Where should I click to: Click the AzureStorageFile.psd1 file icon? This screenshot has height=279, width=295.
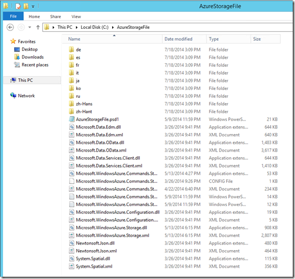click(x=71, y=119)
